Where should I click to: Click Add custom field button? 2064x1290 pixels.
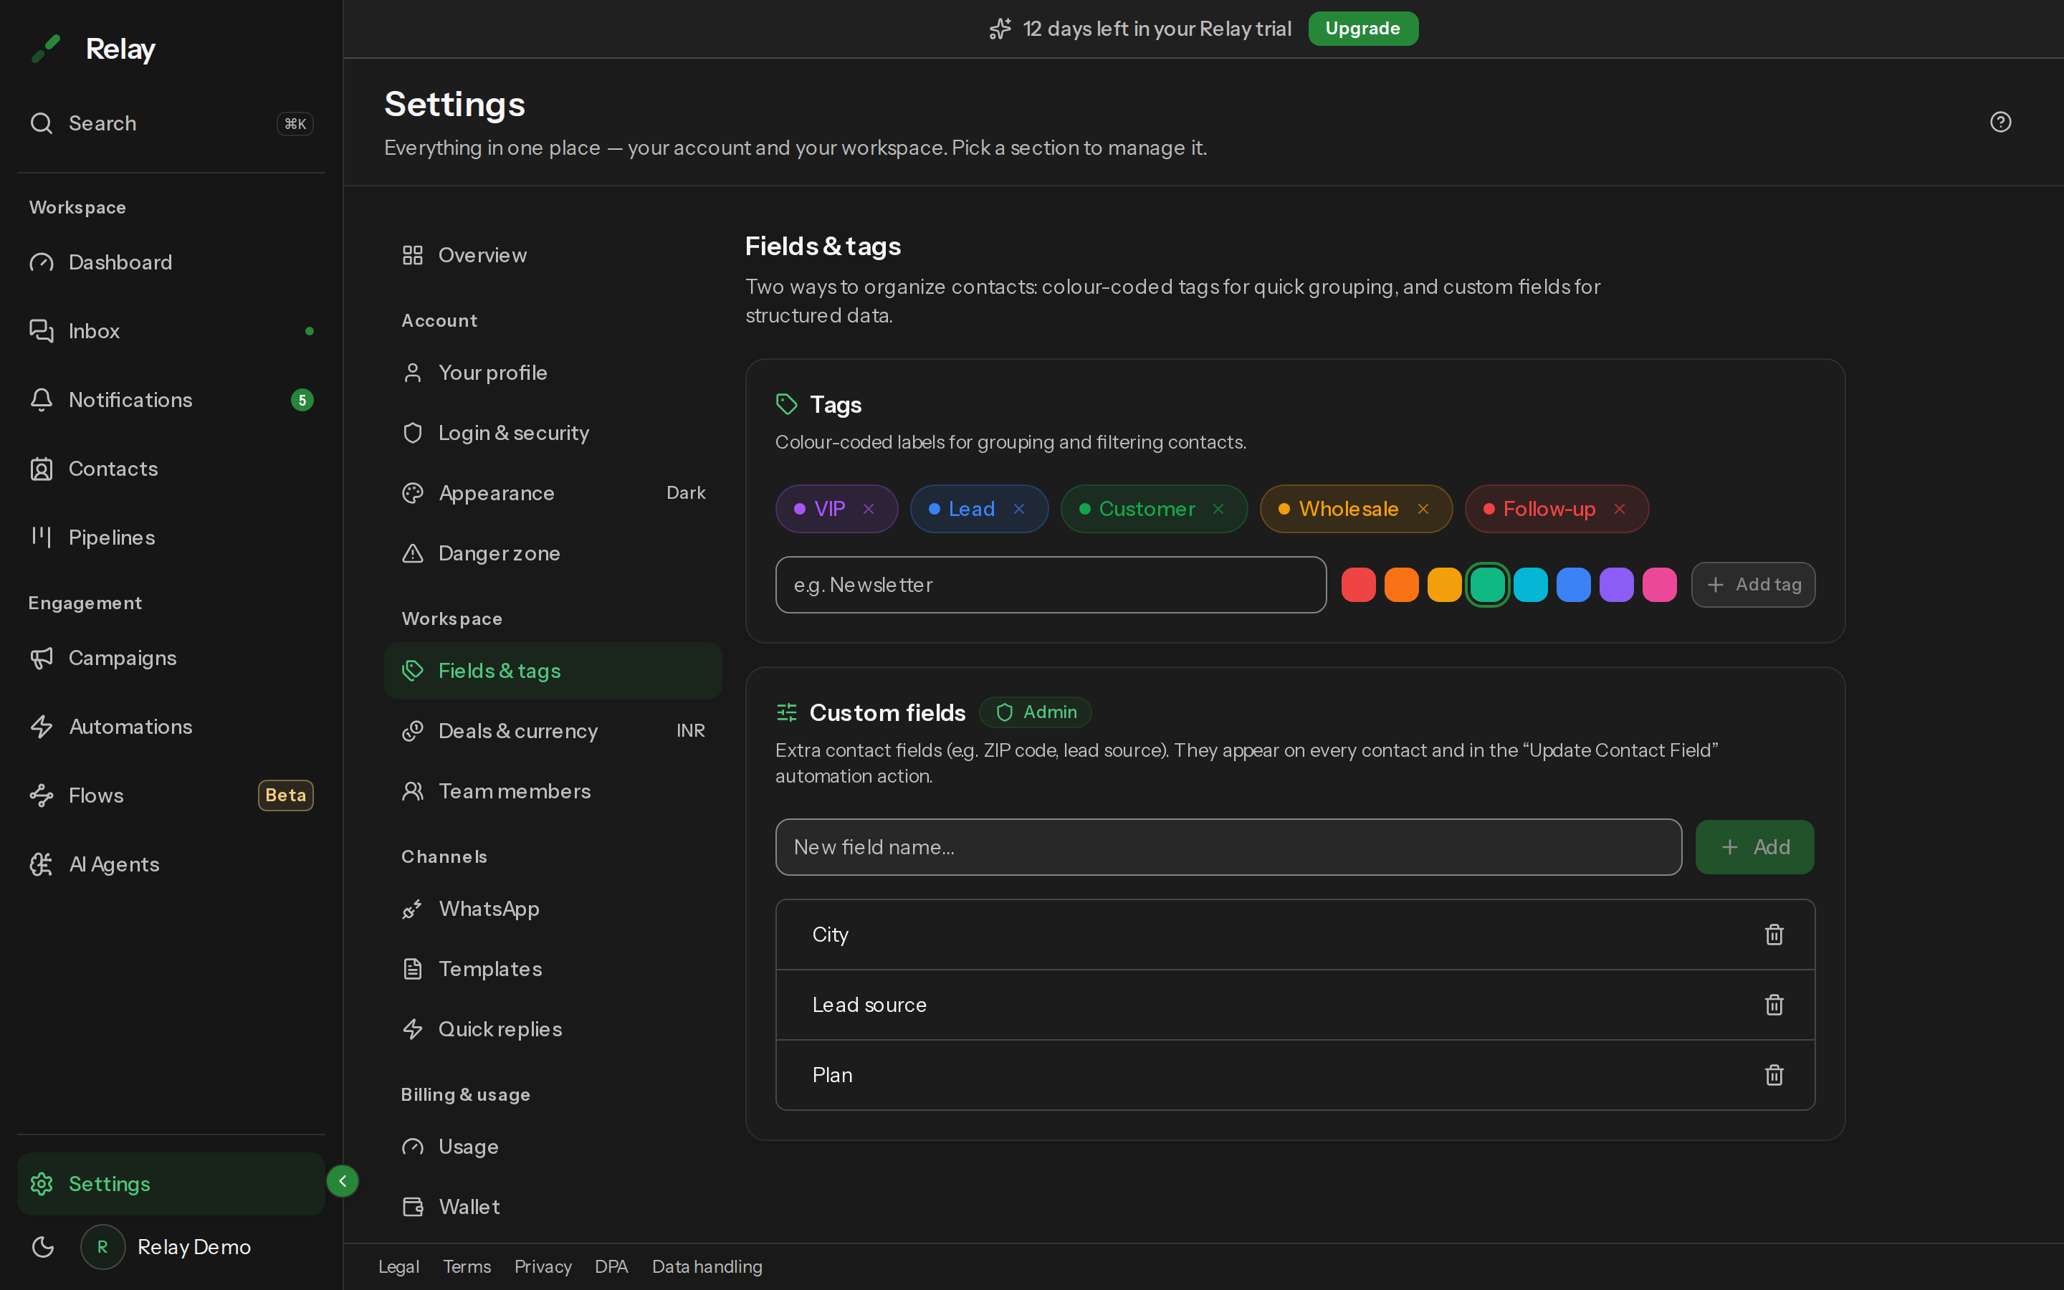pyautogui.click(x=1754, y=847)
